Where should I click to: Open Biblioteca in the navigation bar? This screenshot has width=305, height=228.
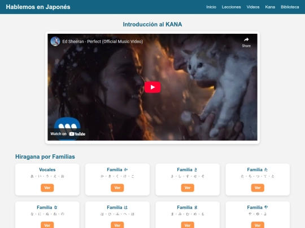pos(290,7)
